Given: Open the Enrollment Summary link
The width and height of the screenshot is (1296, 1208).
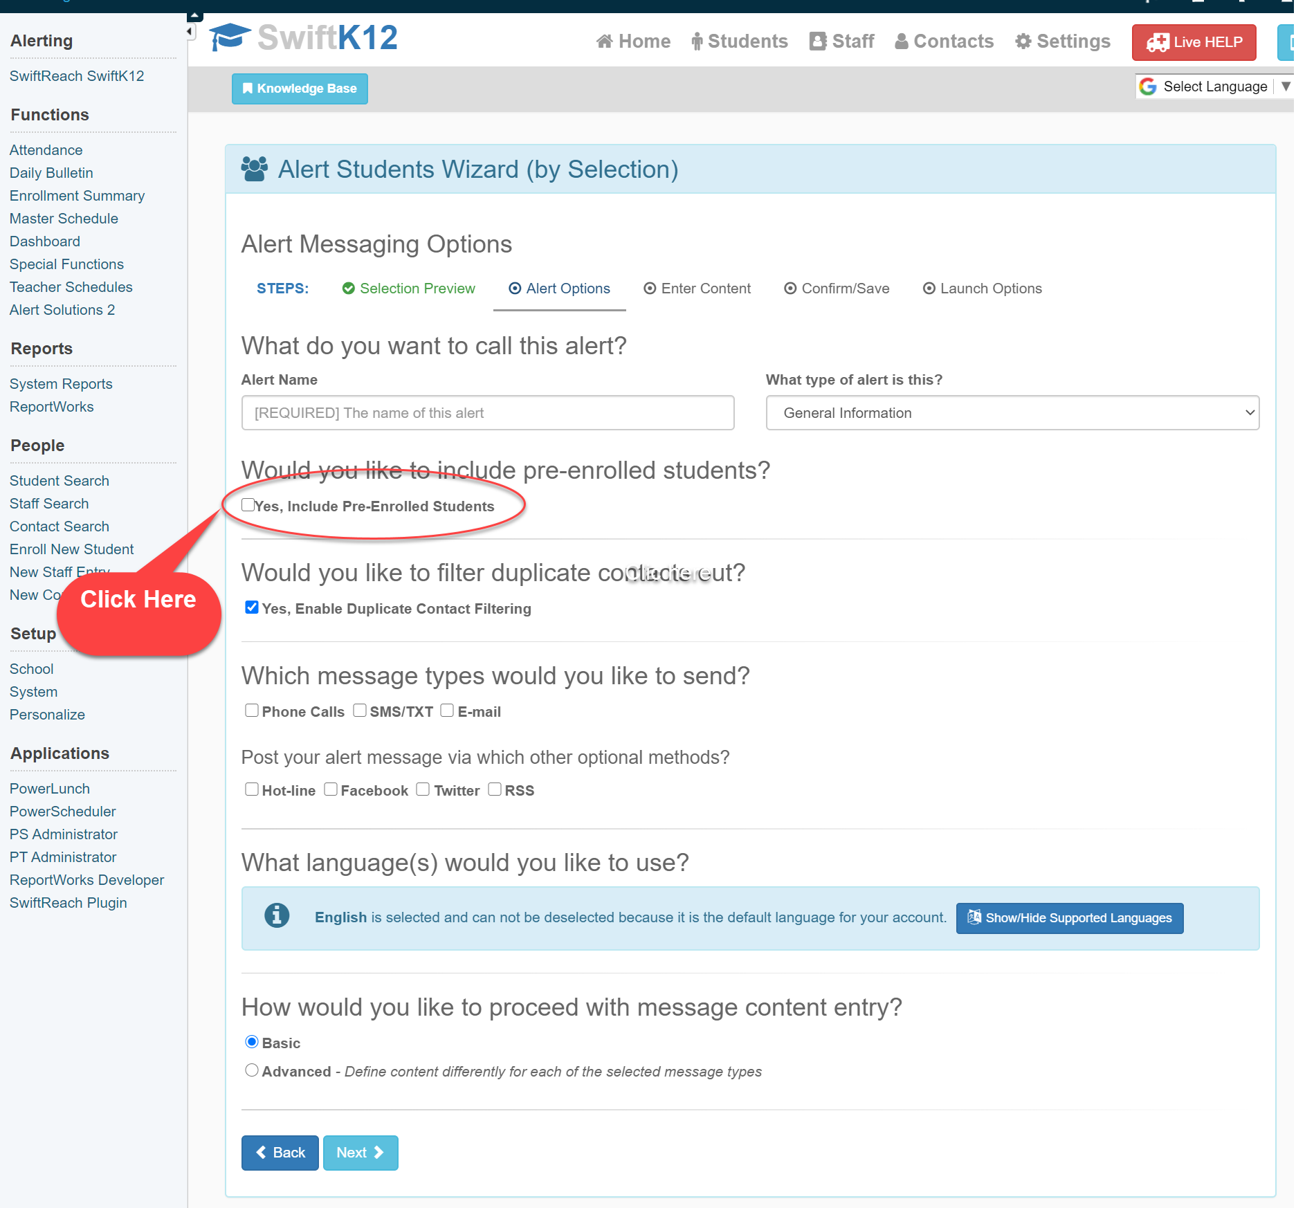Looking at the screenshot, I should 77,196.
